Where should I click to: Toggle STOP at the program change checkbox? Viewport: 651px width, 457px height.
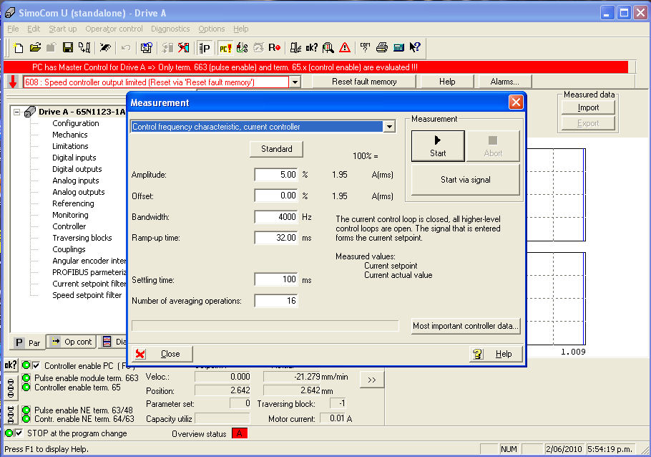(x=19, y=433)
